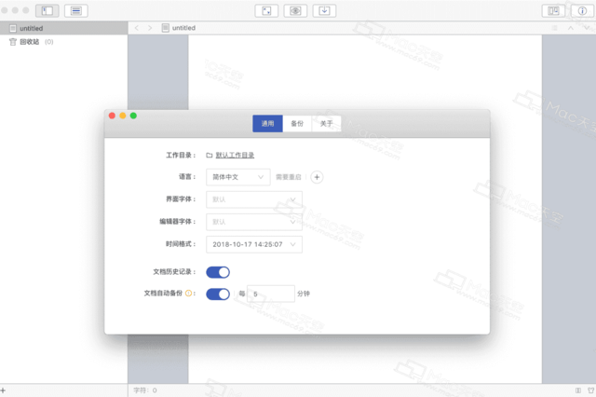Switch to the 通用 general tab

[267, 124]
